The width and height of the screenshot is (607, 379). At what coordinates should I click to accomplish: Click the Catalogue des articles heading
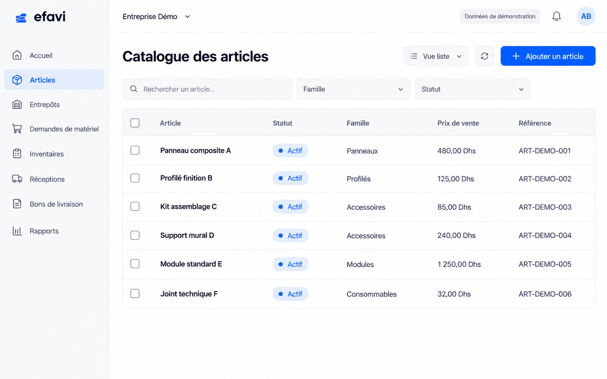point(195,57)
